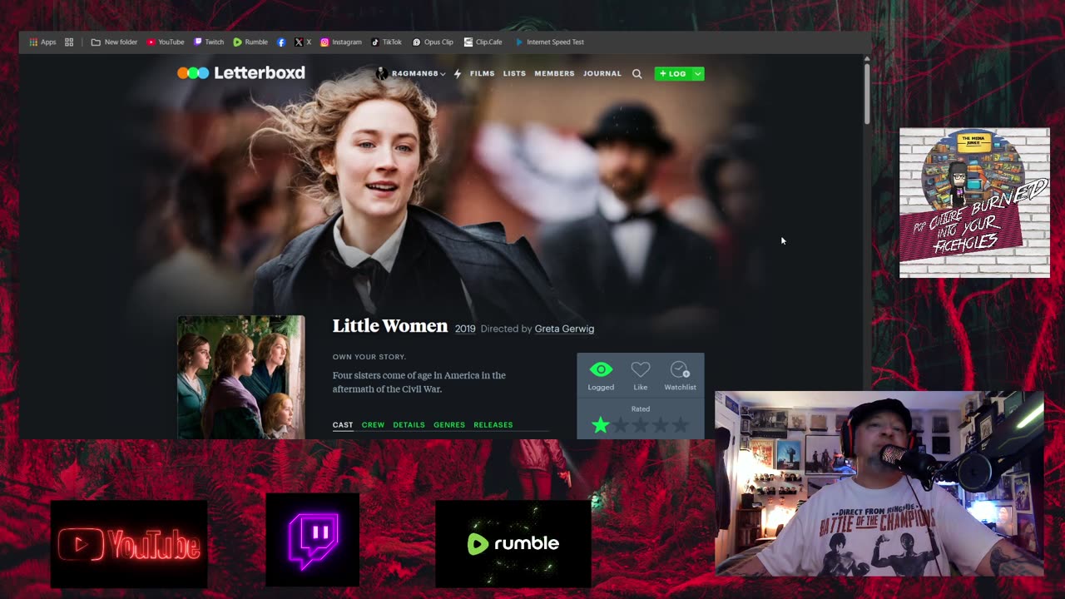Click the R4GM4N68 profile avatar
Screen dimensions: 1065x599
(382, 73)
